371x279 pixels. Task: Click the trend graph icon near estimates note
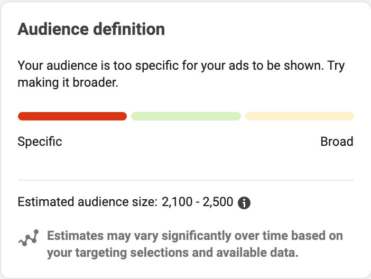(x=29, y=238)
